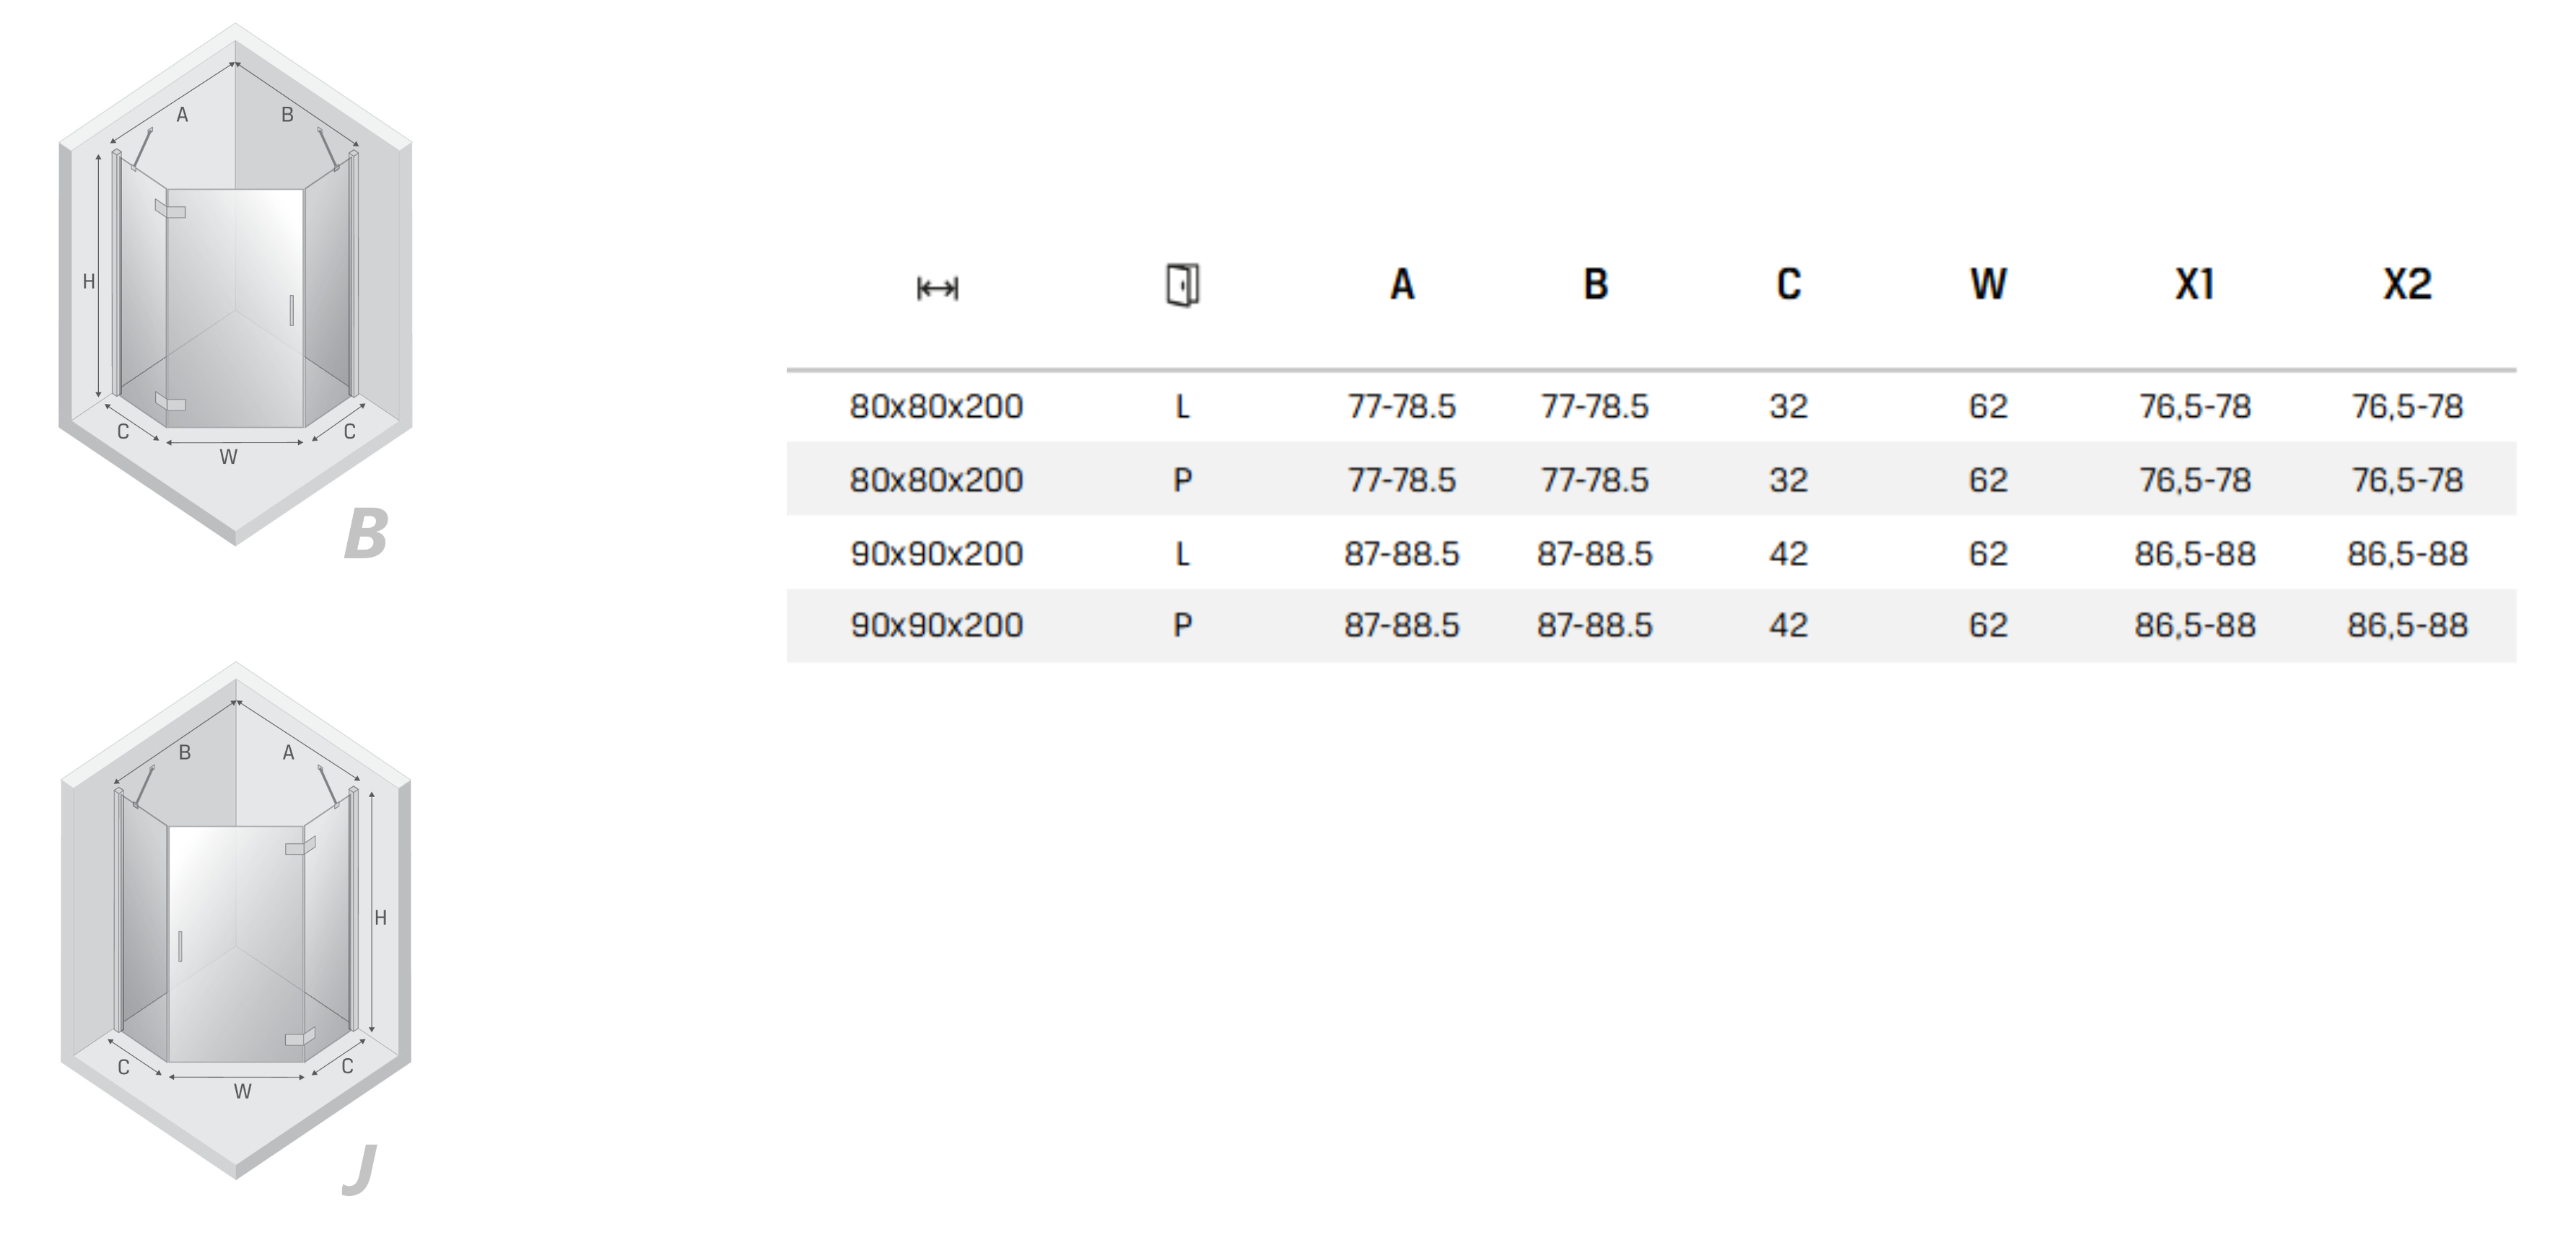Select the shower cabin diagram labeled J

pyautogui.click(x=236, y=919)
